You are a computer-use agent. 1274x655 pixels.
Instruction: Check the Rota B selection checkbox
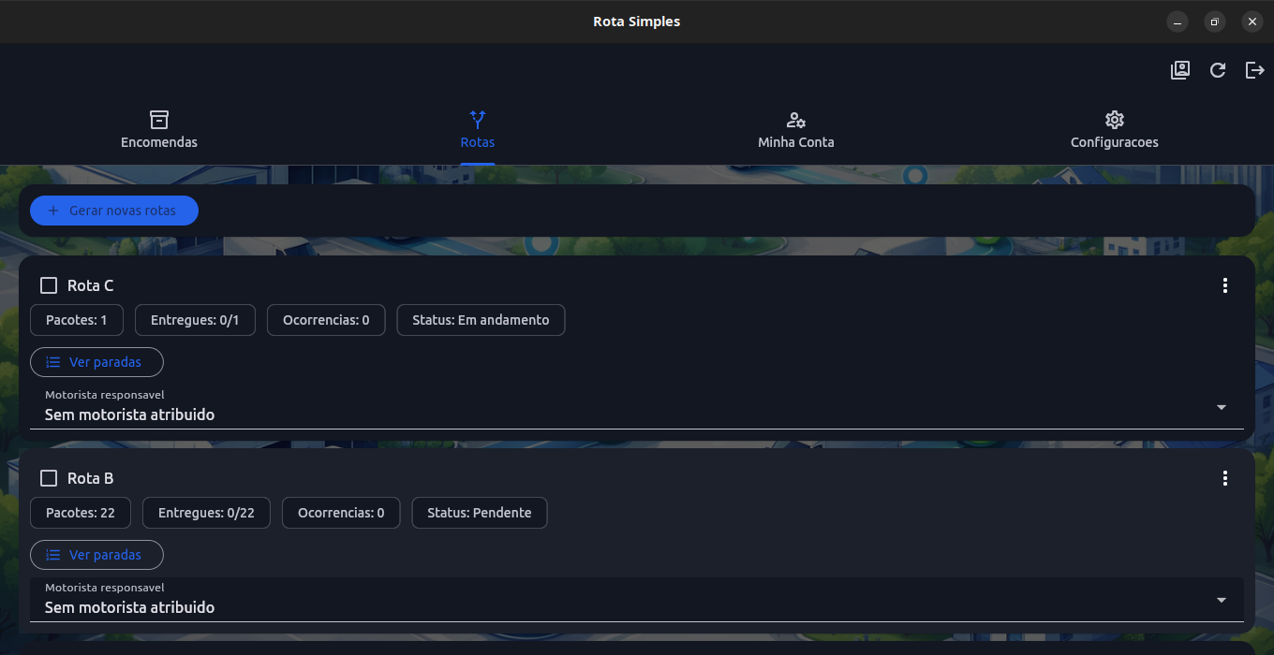coord(48,477)
